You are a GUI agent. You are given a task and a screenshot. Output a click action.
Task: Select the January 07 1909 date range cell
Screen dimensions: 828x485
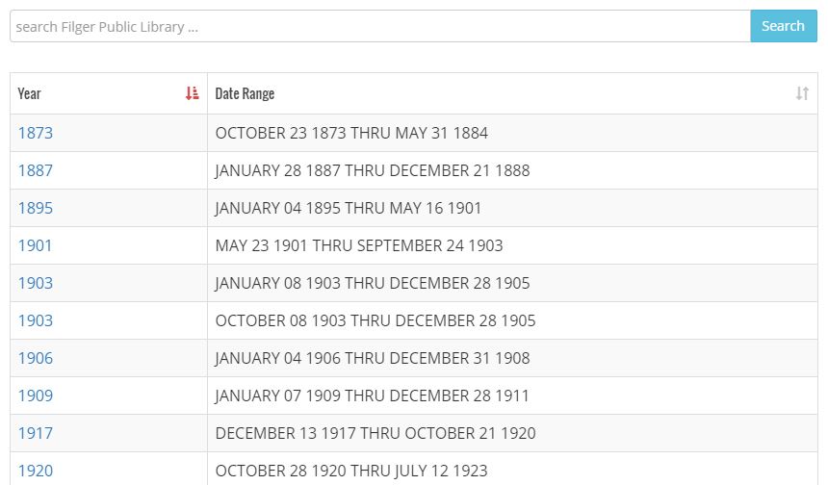512,396
